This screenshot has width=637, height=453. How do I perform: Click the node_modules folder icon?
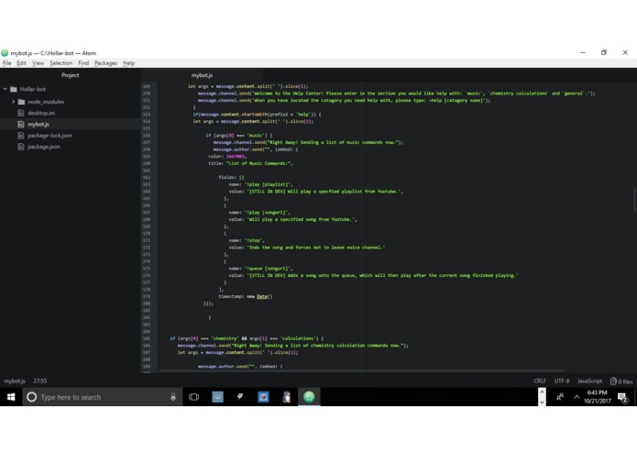point(21,102)
